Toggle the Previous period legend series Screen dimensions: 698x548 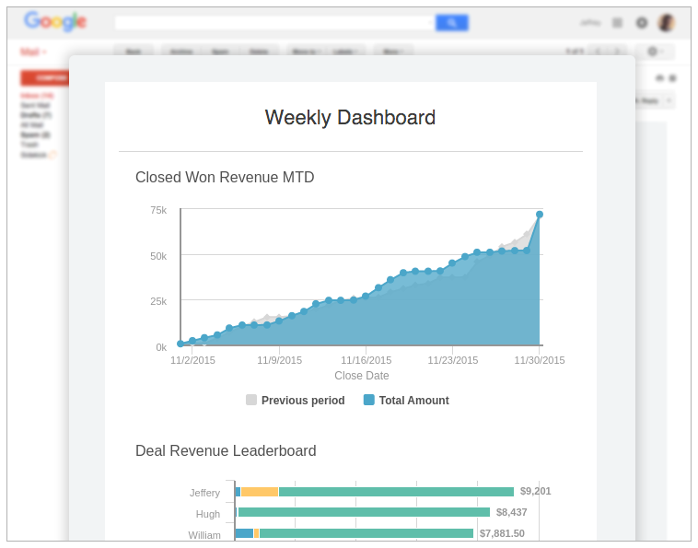[x=295, y=401]
